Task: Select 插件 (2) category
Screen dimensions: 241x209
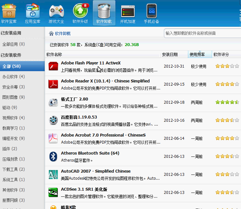Action: pos(10,149)
